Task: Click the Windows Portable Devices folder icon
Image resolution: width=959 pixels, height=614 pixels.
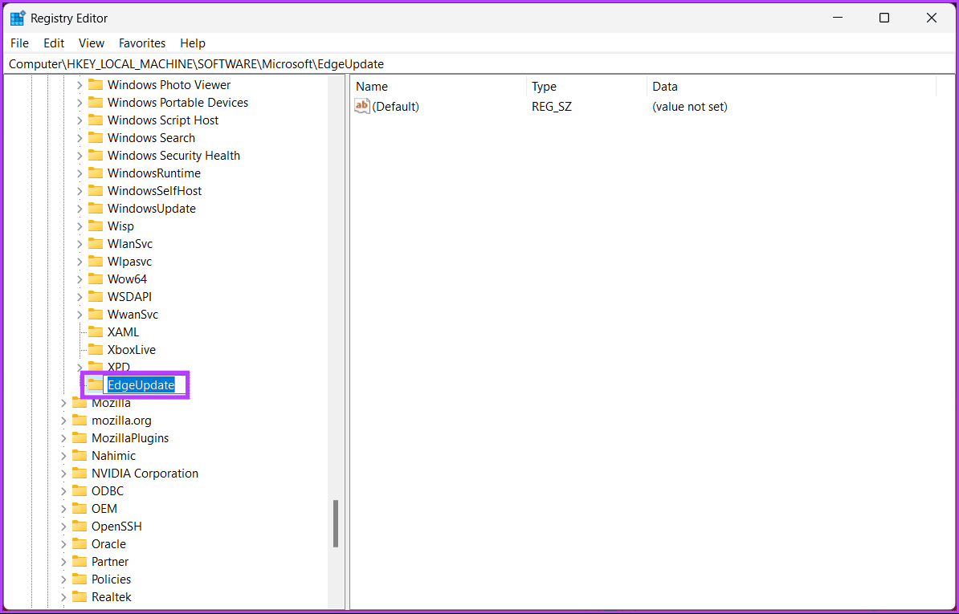Action: coord(96,103)
